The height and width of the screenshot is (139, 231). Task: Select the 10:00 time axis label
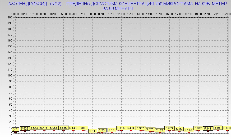[x=112, y=14]
